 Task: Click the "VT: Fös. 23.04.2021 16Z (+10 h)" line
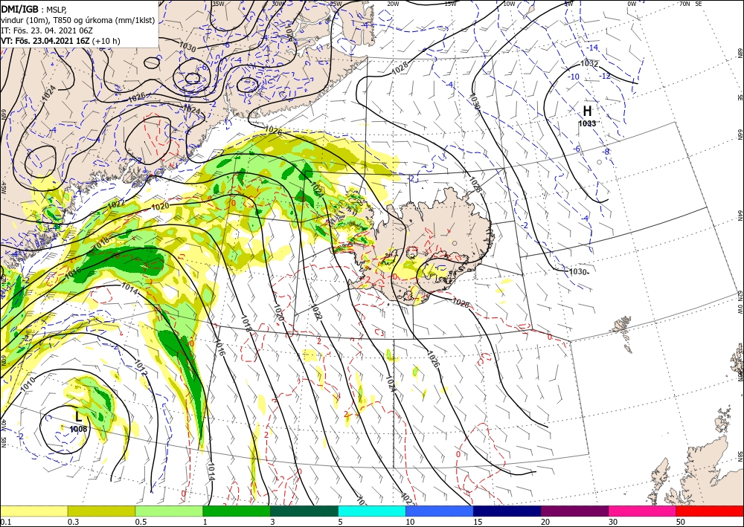point(60,41)
